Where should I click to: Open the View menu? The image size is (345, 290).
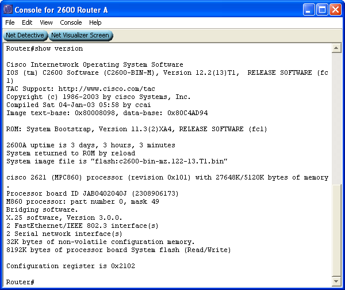pyautogui.click(x=46, y=22)
